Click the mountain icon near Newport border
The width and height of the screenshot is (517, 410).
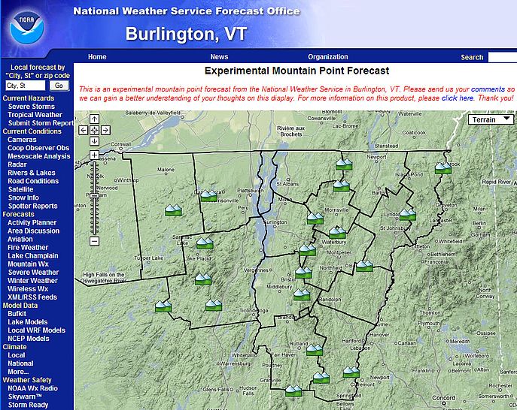click(344, 164)
